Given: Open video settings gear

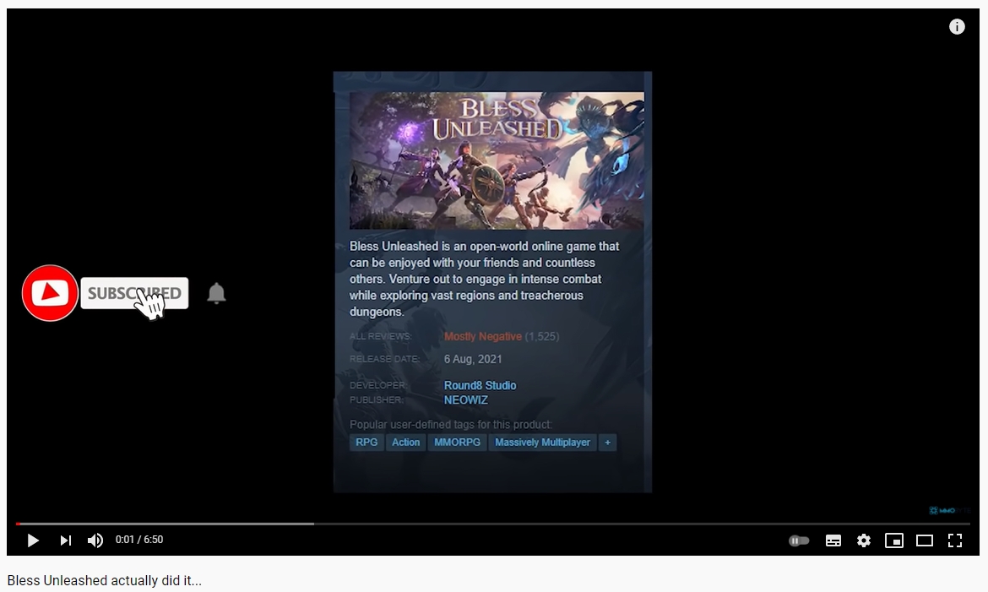Looking at the screenshot, I should pos(863,540).
